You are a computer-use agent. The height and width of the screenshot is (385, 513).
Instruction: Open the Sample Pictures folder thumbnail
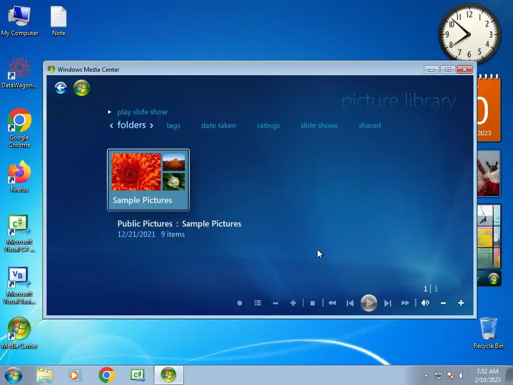148,180
